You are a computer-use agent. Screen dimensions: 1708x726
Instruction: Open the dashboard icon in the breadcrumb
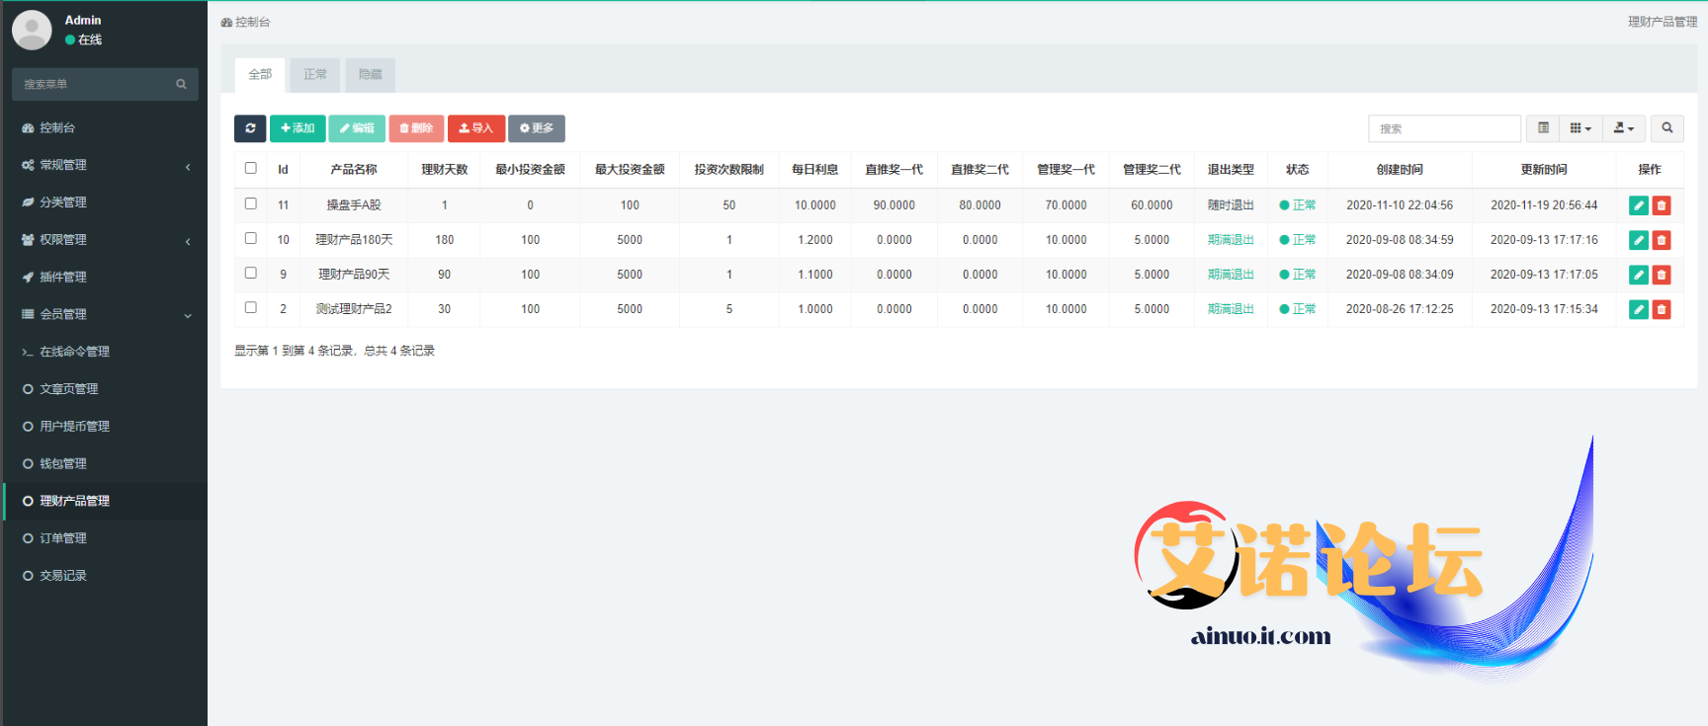point(226,22)
